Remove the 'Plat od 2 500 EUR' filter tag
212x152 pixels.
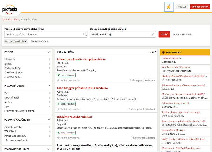click(26, 42)
